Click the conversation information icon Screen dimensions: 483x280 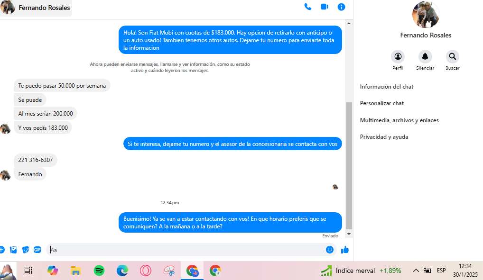coord(341,7)
